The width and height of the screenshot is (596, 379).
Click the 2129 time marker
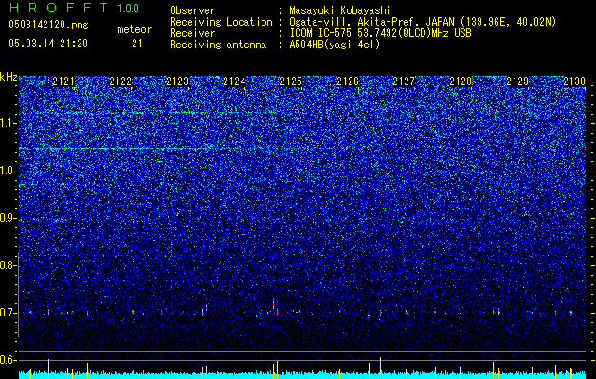pyautogui.click(x=517, y=81)
